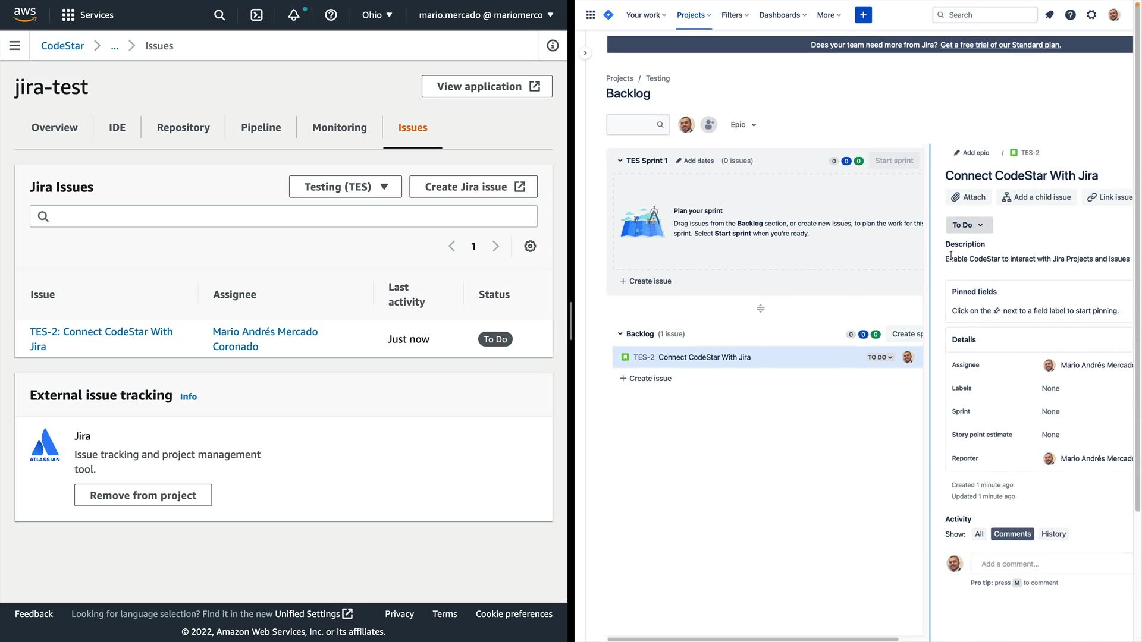Click the CodeStar info panel icon
The height and width of the screenshot is (642, 1142).
click(553, 46)
